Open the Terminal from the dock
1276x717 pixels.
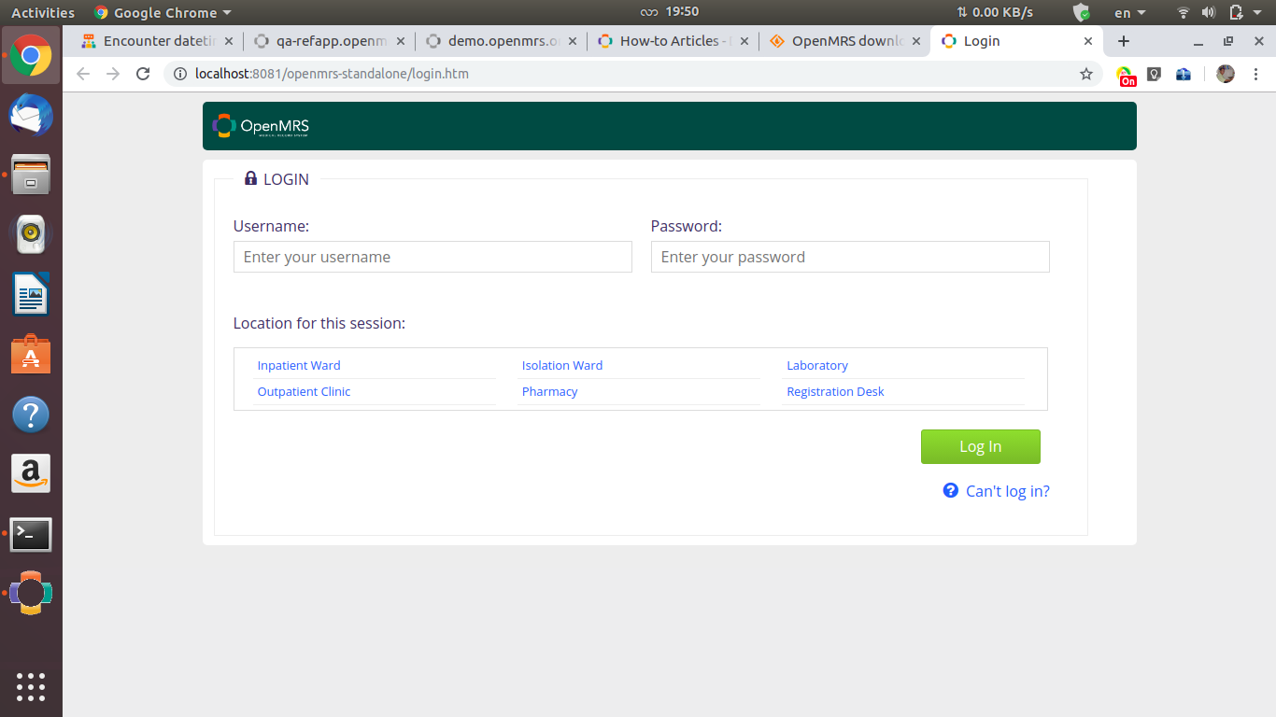(31, 535)
